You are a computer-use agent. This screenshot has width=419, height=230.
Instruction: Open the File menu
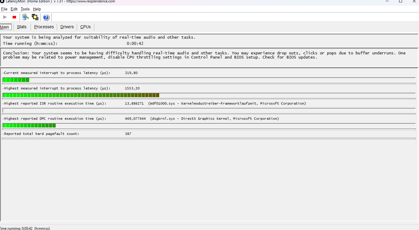[x=4, y=9]
